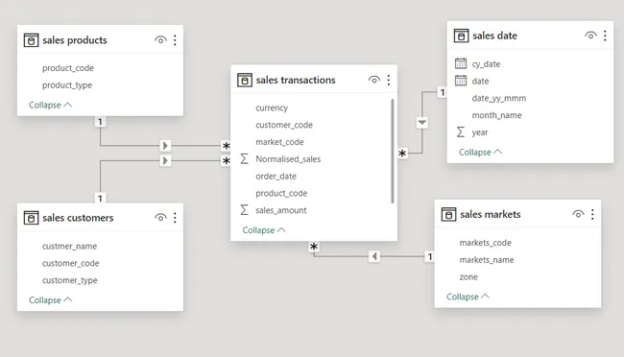624x357 pixels.
Task: Select the cy_date field
Action: point(486,64)
